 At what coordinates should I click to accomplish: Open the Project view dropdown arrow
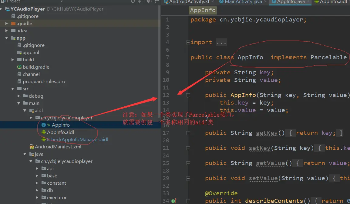[x=62, y=1]
